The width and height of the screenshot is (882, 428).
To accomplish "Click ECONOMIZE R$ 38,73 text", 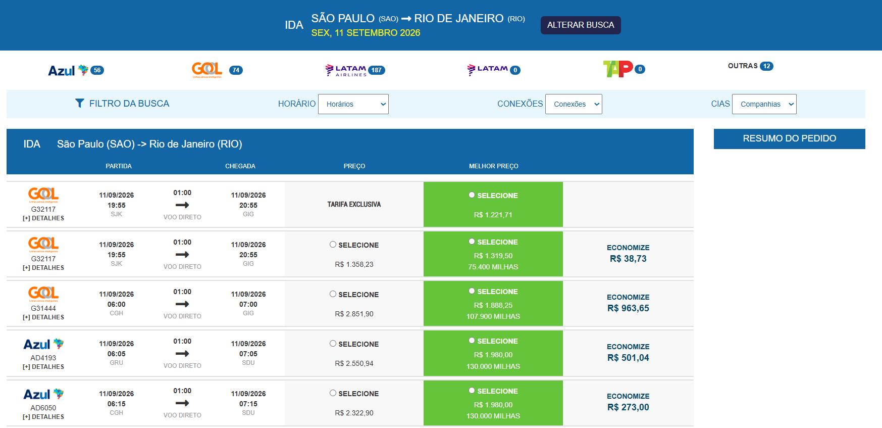I will 628,254.
